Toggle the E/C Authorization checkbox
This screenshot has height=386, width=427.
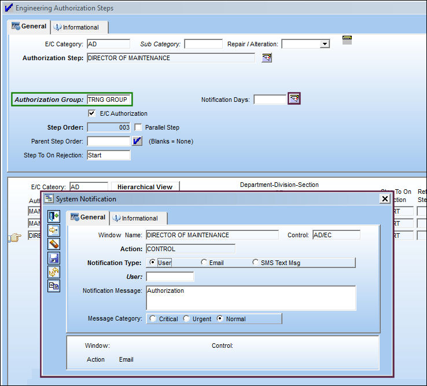[x=92, y=113]
